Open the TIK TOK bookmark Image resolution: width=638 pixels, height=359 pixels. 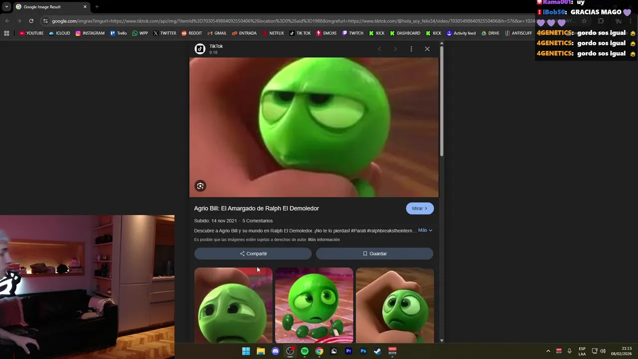pyautogui.click(x=300, y=33)
